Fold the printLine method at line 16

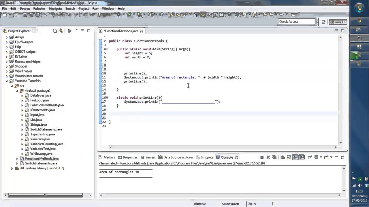pyautogui.click(x=107, y=97)
